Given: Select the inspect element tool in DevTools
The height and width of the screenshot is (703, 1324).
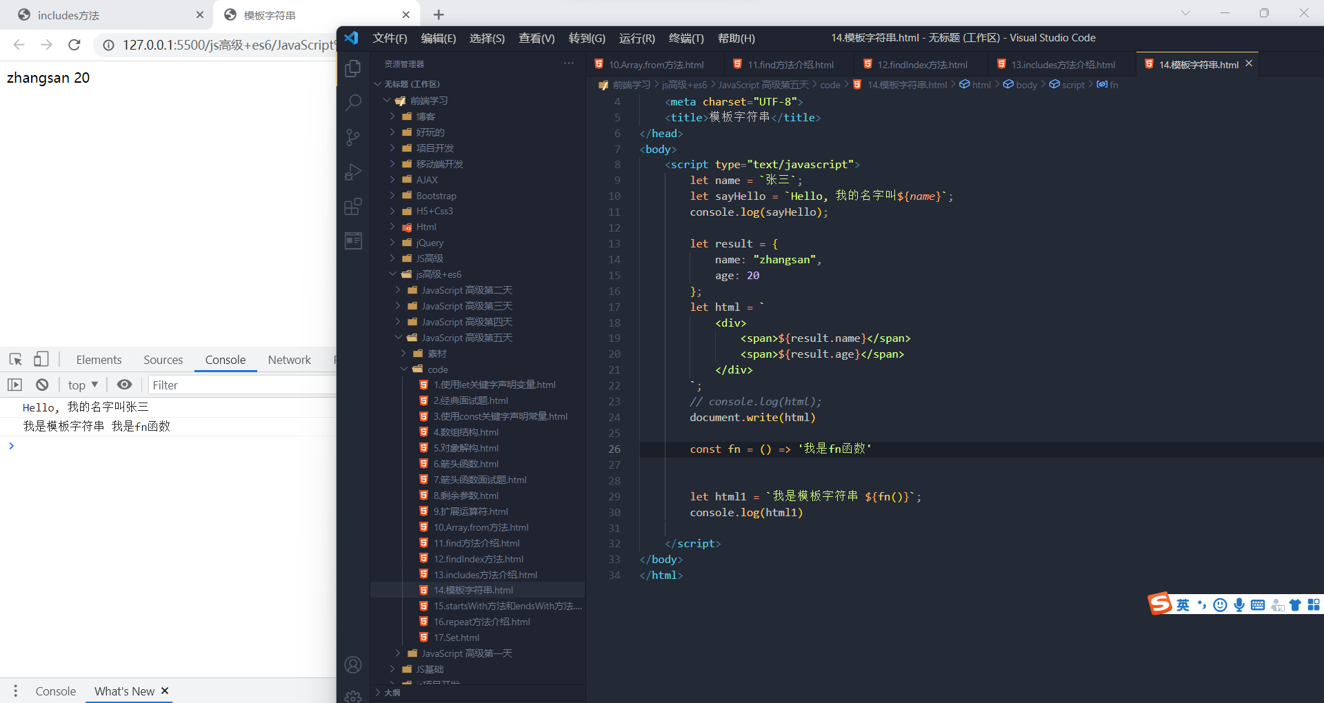Looking at the screenshot, I should [x=15, y=359].
